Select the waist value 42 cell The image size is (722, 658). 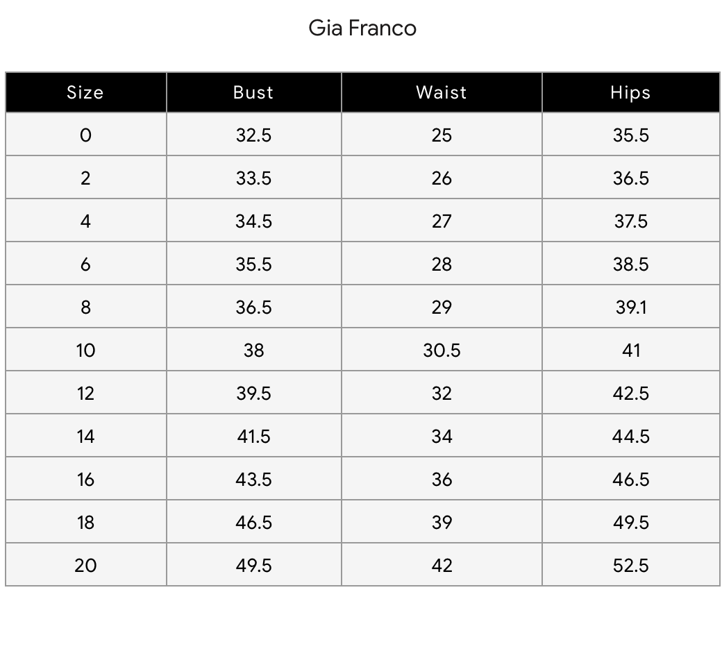coord(442,565)
